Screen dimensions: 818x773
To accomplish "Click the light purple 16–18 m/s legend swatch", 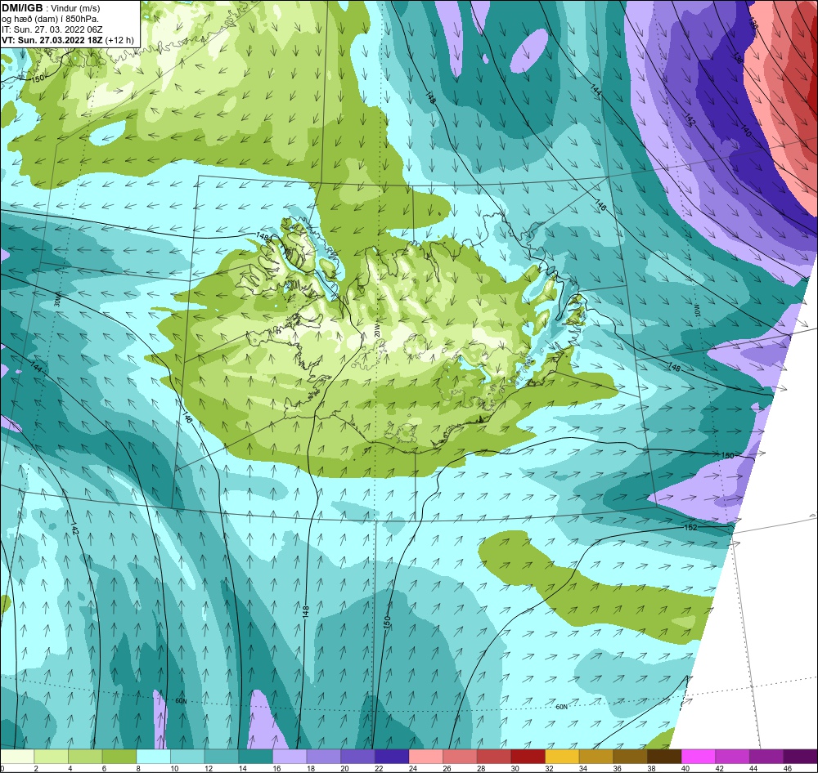I will click(x=290, y=757).
